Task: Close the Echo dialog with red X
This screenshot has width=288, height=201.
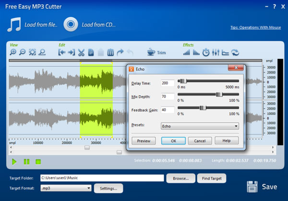Action: 236,67
